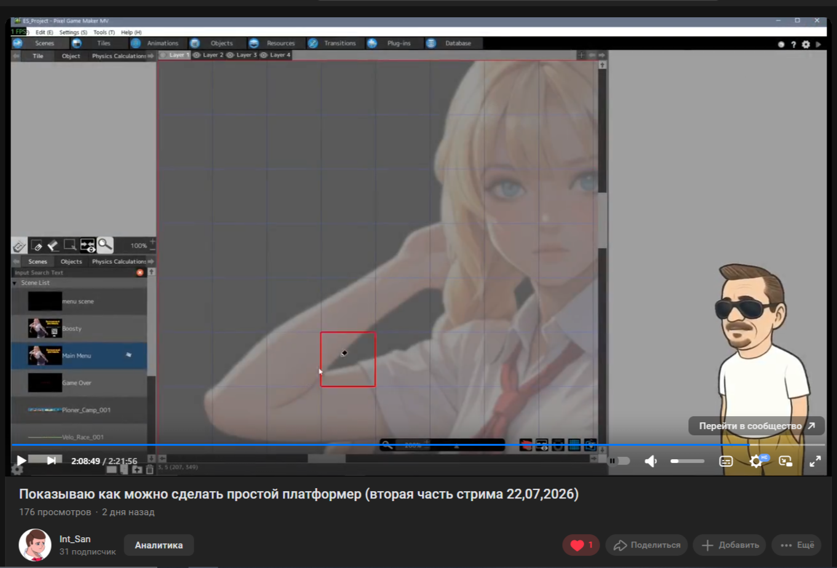Toggle video subtitles

pyautogui.click(x=726, y=461)
